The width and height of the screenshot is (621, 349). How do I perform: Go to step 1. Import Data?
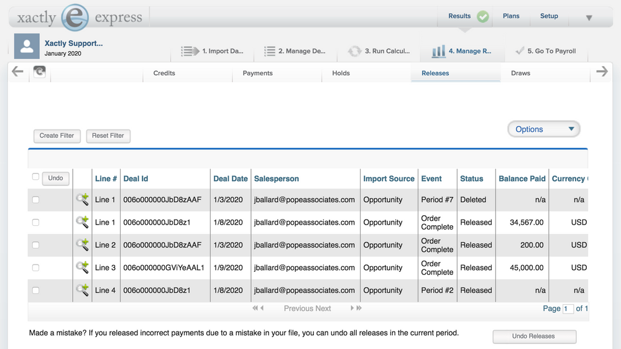(223, 51)
